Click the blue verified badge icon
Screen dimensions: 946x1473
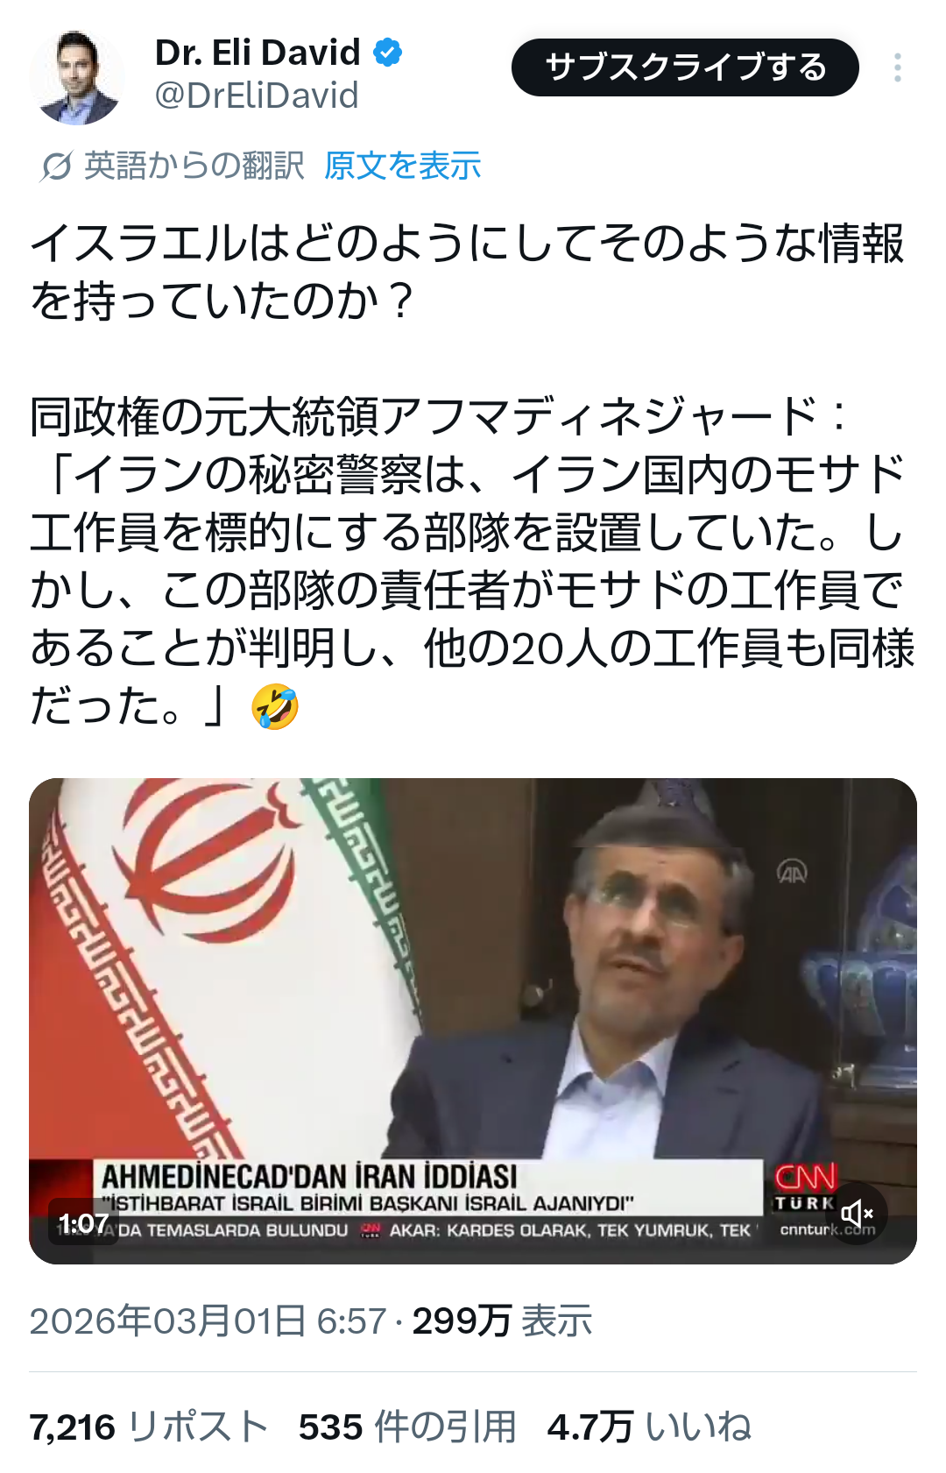point(388,53)
